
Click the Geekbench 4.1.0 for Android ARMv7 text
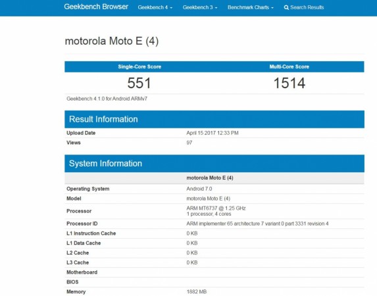point(107,99)
